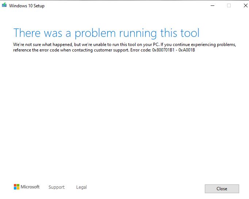Click the second error code 0xA001B
The height and width of the screenshot is (199, 249).
click(x=187, y=50)
